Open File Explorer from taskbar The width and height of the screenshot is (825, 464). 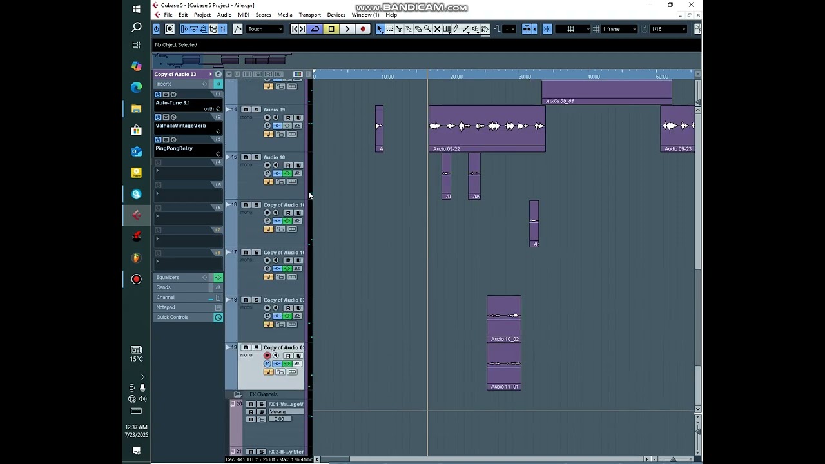[x=137, y=109]
